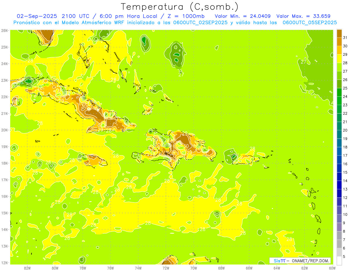Click the dark blue legend swatch between 13 and 14
353x272 pixels.
point(339,185)
